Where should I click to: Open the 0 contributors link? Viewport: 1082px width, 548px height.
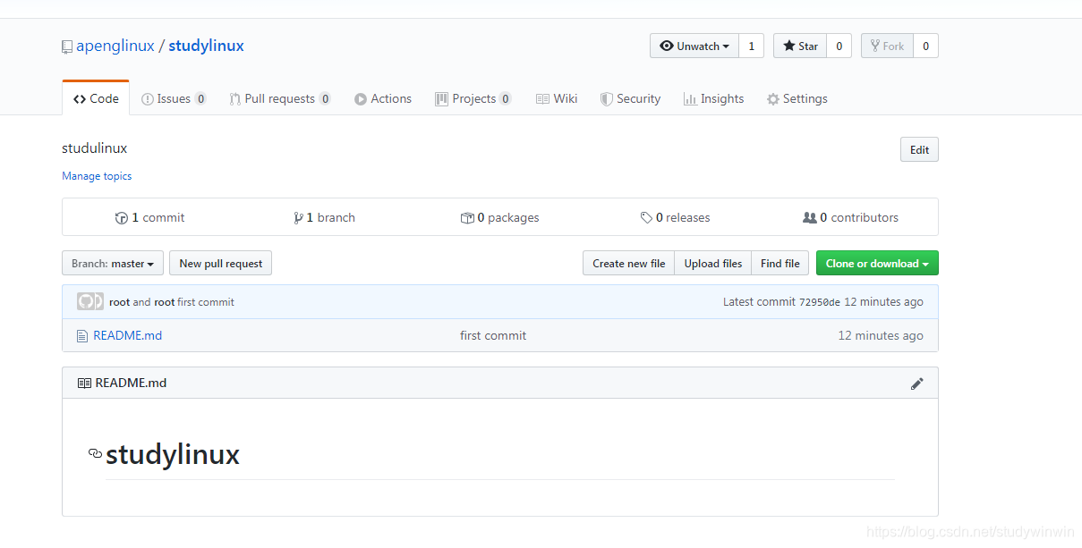pos(850,217)
